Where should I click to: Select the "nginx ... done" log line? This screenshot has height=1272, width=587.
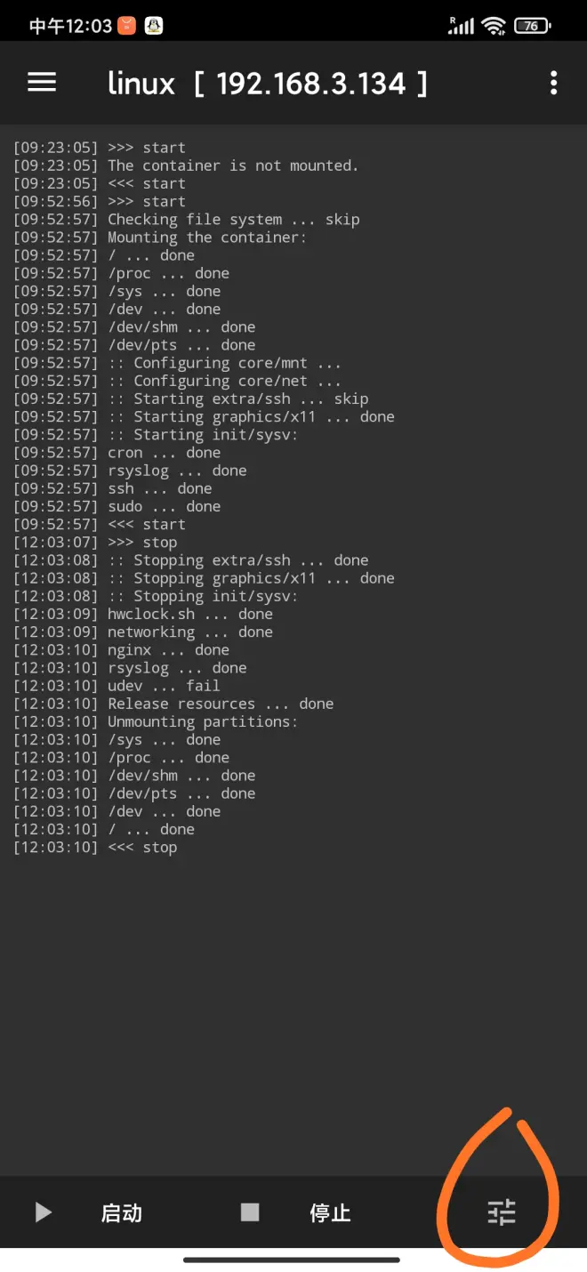pyautogui.click(x=121, y=650)
